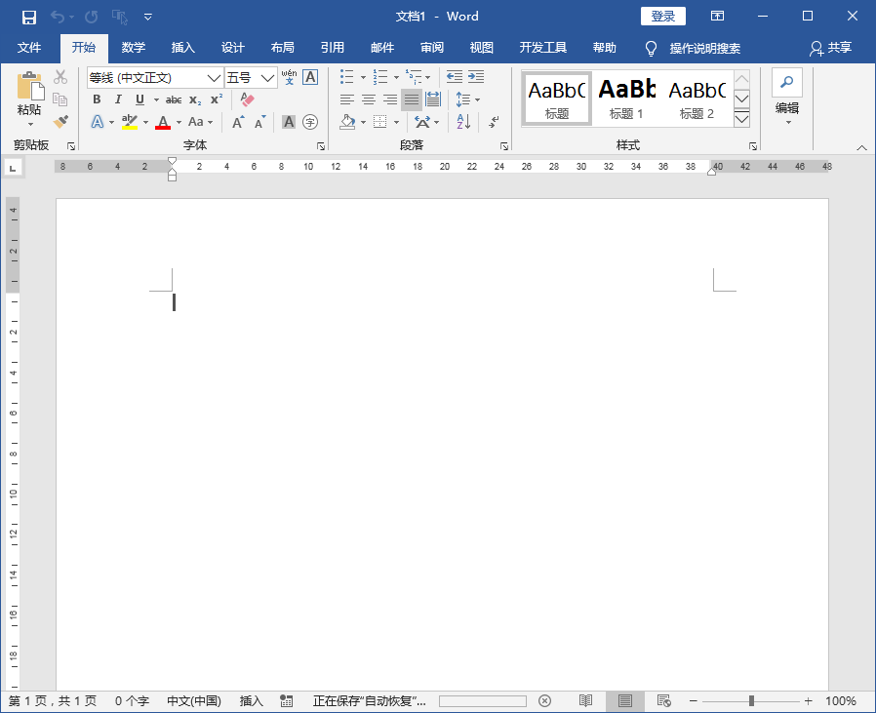This screenshot has width=876, height=713.
Task: Click the text effects A icon
Action: pos(98,122)
